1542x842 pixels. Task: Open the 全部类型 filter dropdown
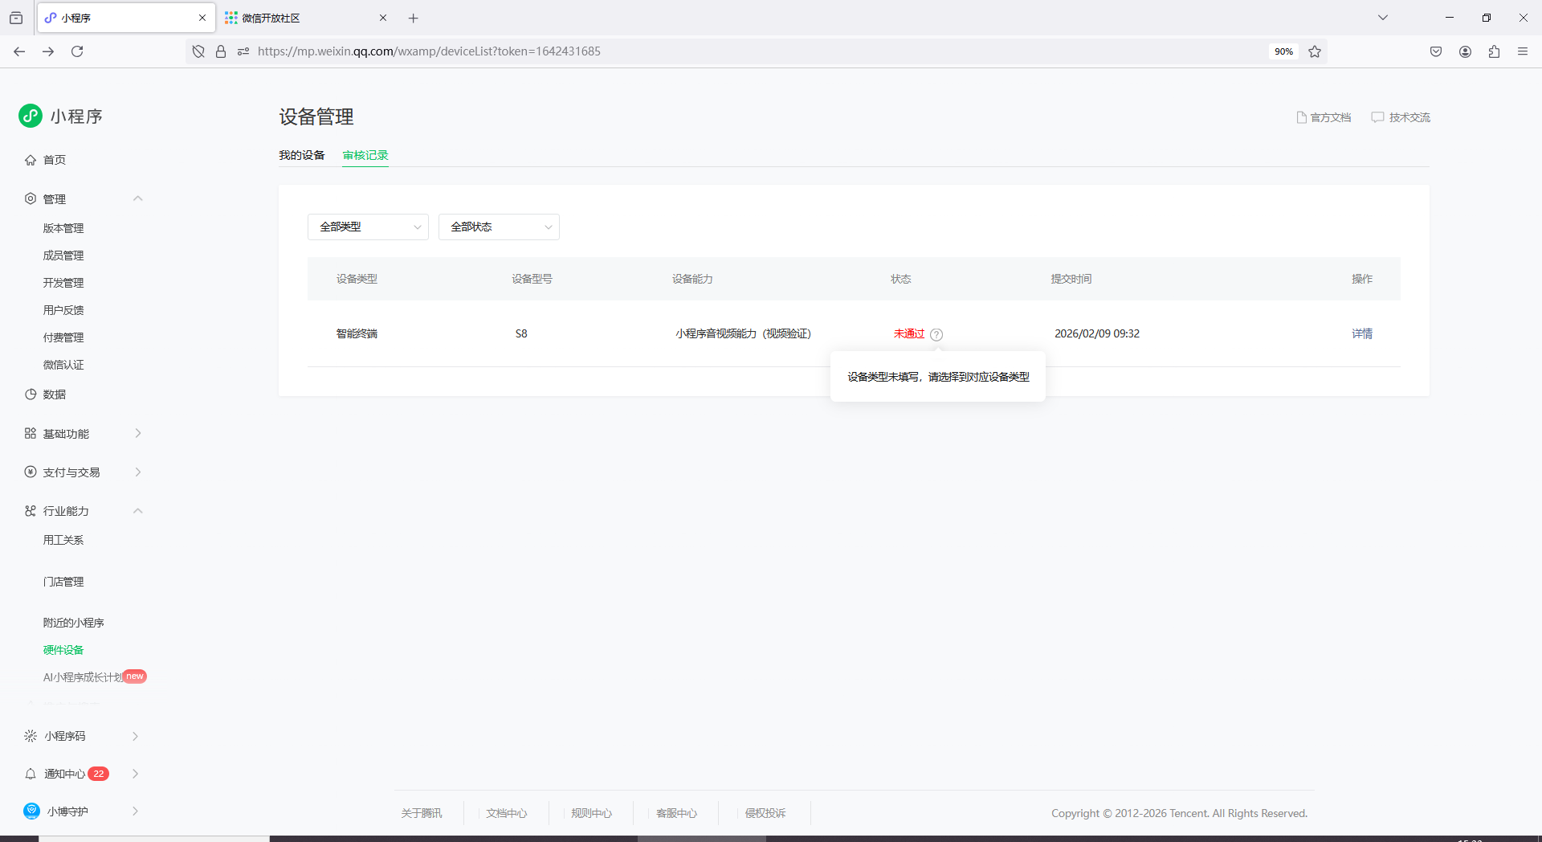tap(368, 227)
